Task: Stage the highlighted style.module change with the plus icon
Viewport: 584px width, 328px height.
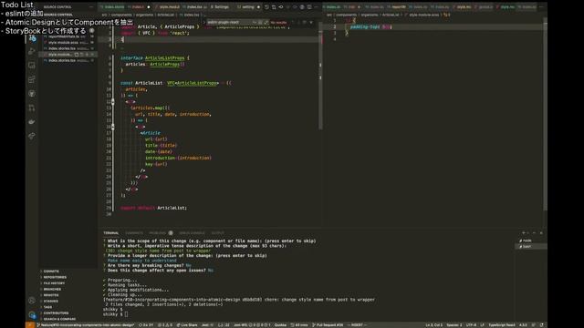Action: [x=88, y=55]
